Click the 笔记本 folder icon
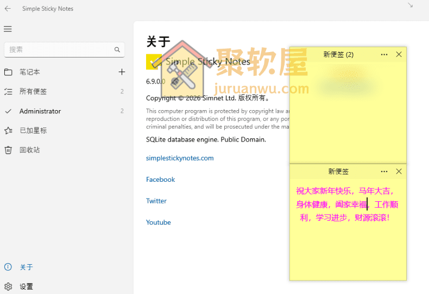Screen dimensions: 429x294 8,72
